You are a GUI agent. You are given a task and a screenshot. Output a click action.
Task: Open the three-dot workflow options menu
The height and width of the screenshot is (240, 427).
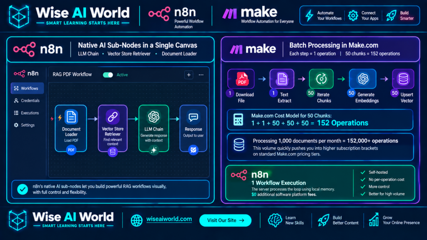(201, 75)
